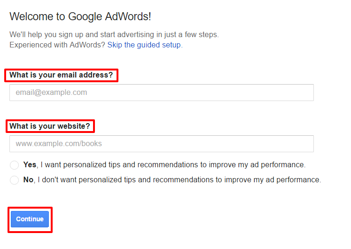Click into the website URL field

point(161,144)
